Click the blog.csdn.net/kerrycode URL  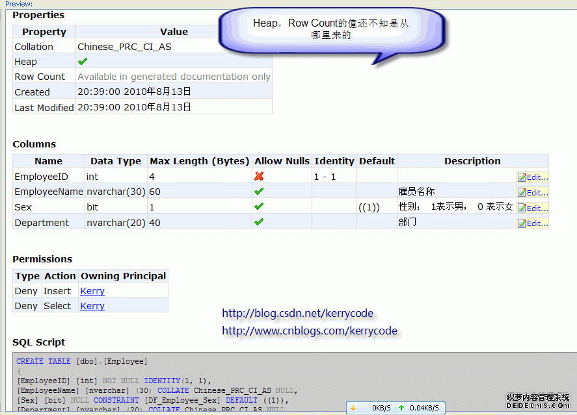[x=297, y=314]
